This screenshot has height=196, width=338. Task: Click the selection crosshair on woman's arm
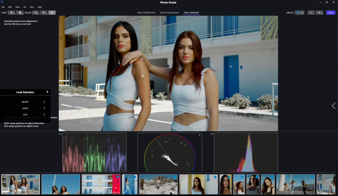click(x=142, y=76)
